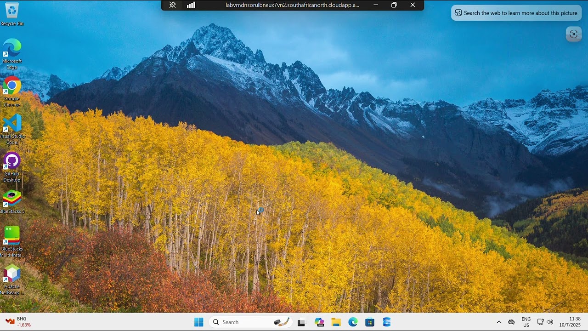The height and width of the screenshot is (331, 588).
Task: Restore down the remote desktop window
Action: 394,5
